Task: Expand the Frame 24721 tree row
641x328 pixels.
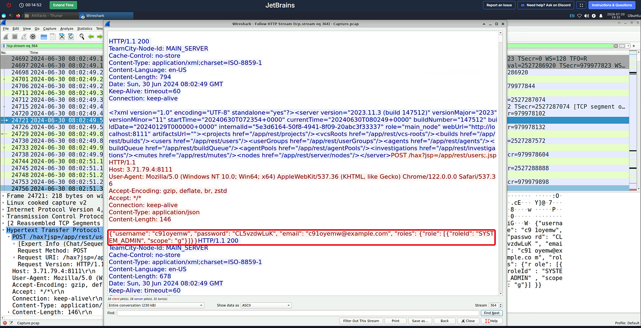Action: coord(4,196)
